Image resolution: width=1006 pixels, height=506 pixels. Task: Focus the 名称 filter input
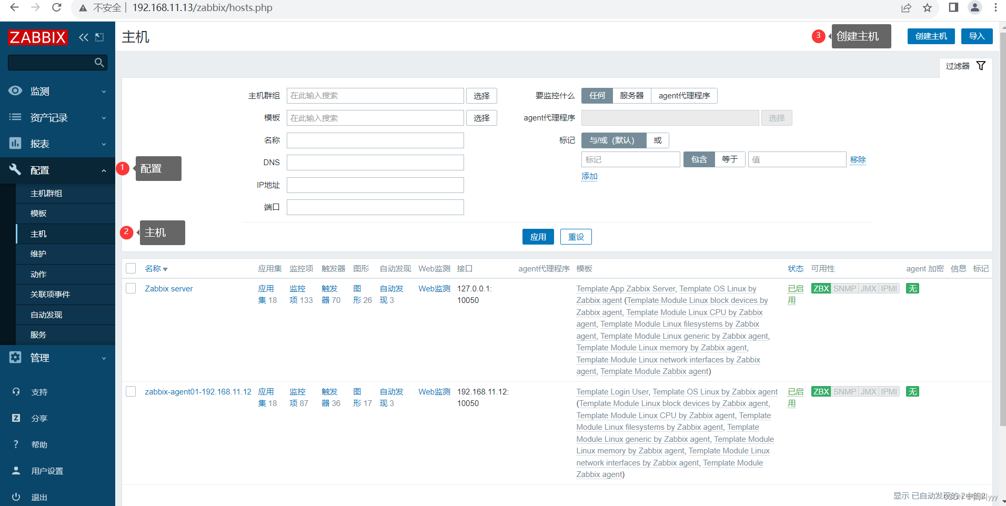tap(375, 140)
